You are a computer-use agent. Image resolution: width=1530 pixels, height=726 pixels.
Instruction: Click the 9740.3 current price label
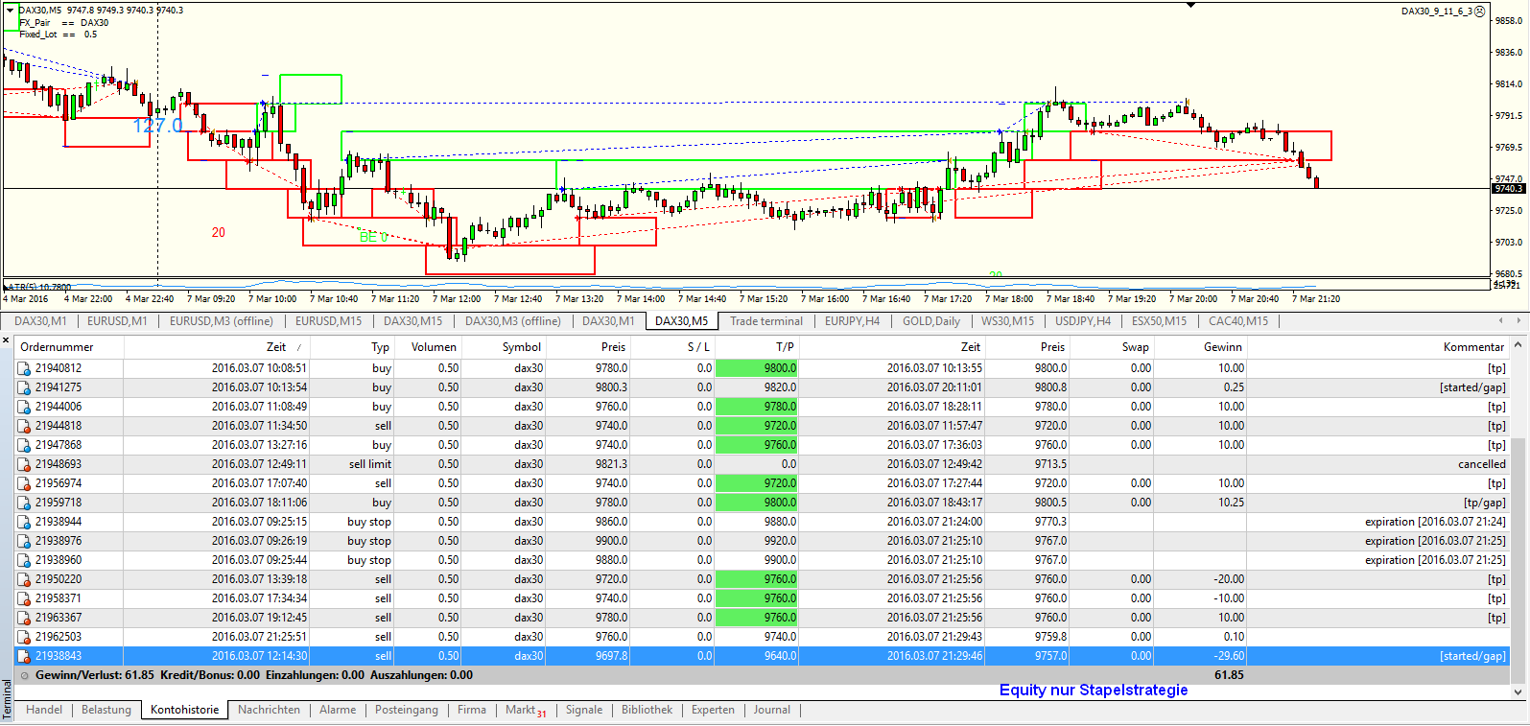[x=1508, y=189]
